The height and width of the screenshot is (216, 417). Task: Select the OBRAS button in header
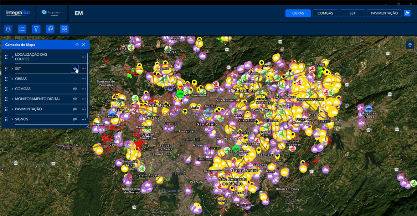click(298, 13)
